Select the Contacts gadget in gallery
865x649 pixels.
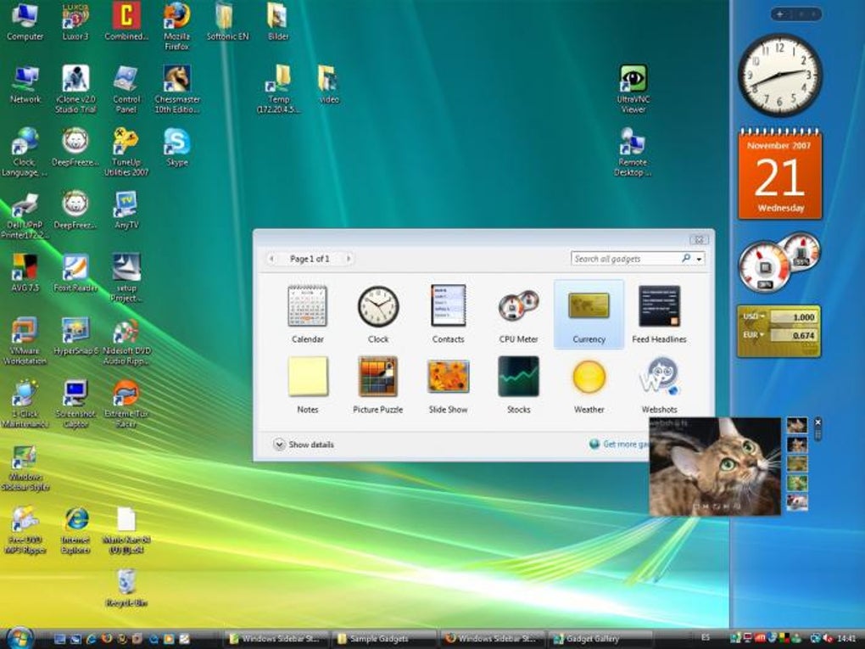click(448, 314)
